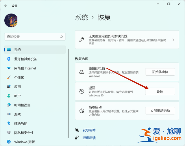The width and height of the screenshot is (185, 146).
Task: Click the 高级启动 heading text
Action: 95,107
